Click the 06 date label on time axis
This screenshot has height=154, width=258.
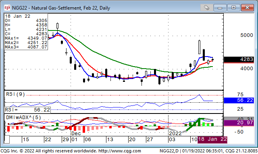pos(88,140)
